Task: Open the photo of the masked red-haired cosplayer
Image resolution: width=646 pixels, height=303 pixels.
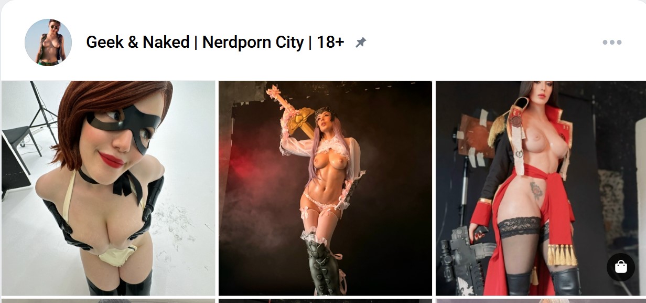Action: tap(109, 188)
